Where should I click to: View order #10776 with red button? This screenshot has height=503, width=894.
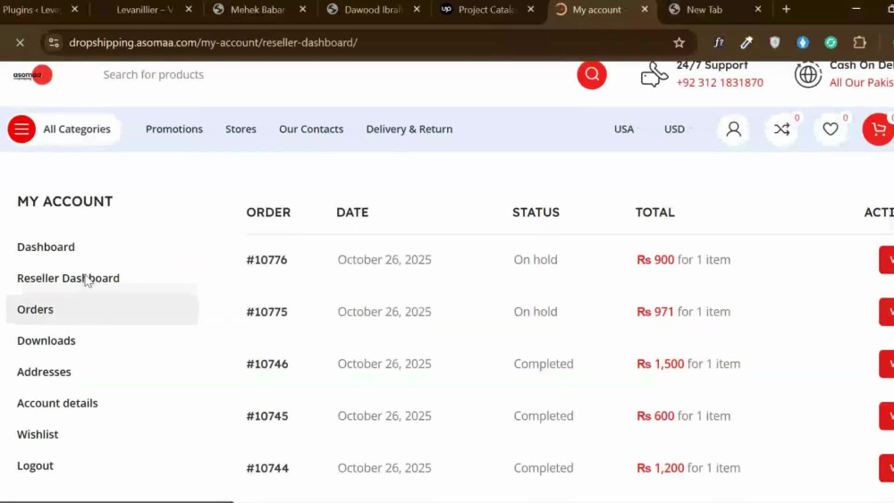coord(887,260)
